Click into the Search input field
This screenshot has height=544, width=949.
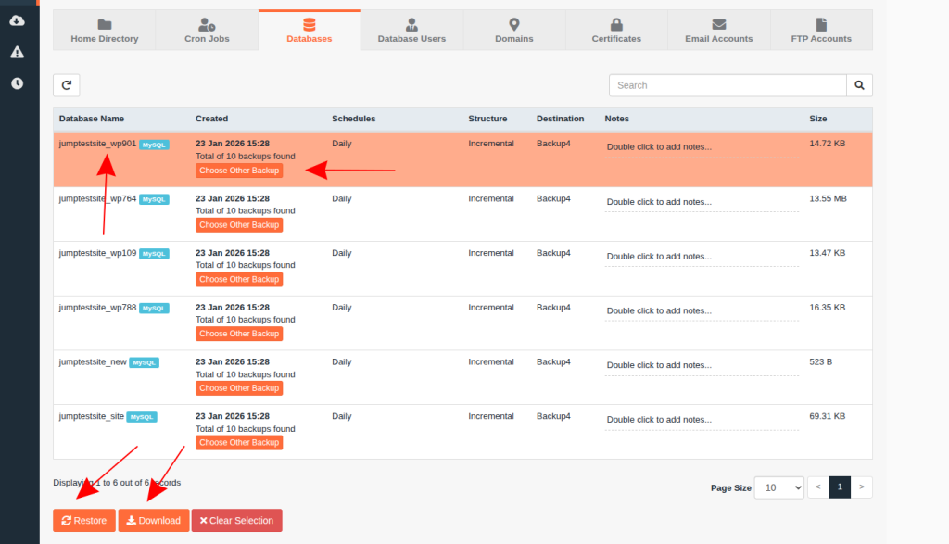pos(727,85)
